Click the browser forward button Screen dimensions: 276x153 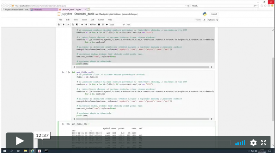(x=9, y=6)
